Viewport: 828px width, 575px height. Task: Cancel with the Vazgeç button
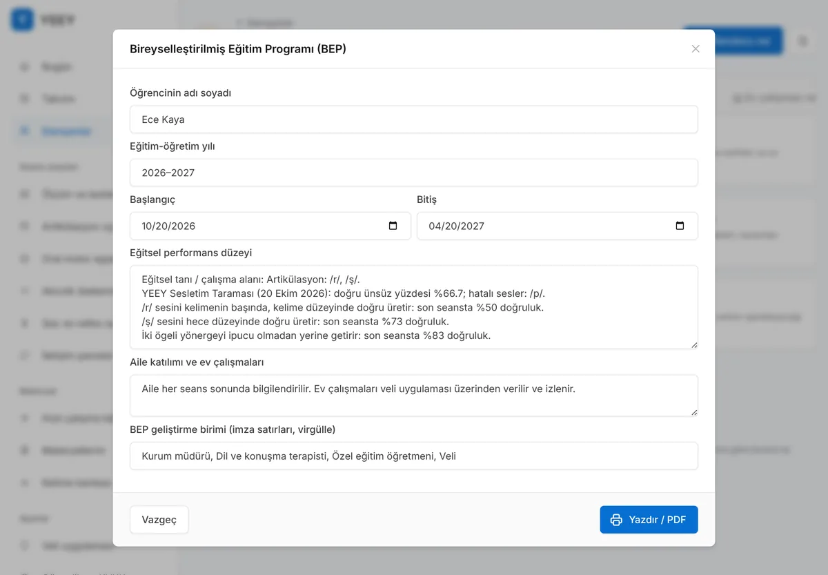click(159, 520)
